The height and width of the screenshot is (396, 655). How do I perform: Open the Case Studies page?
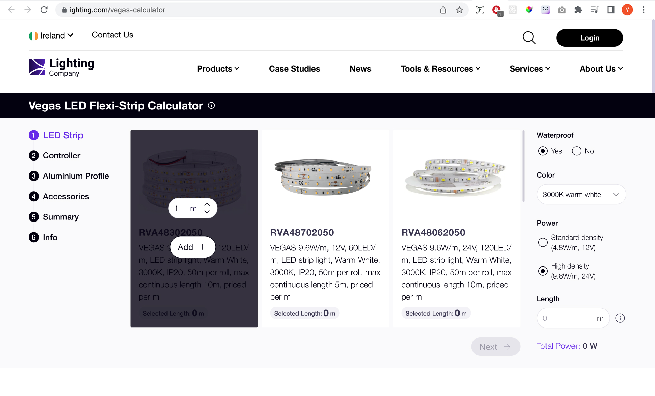[x=294, y=69]
